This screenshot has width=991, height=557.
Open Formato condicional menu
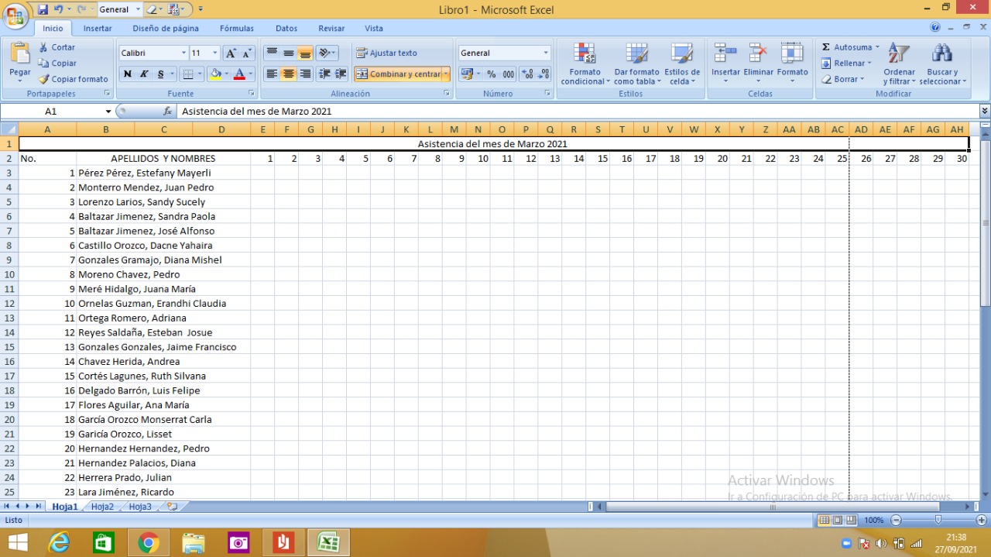coord(585,64)
